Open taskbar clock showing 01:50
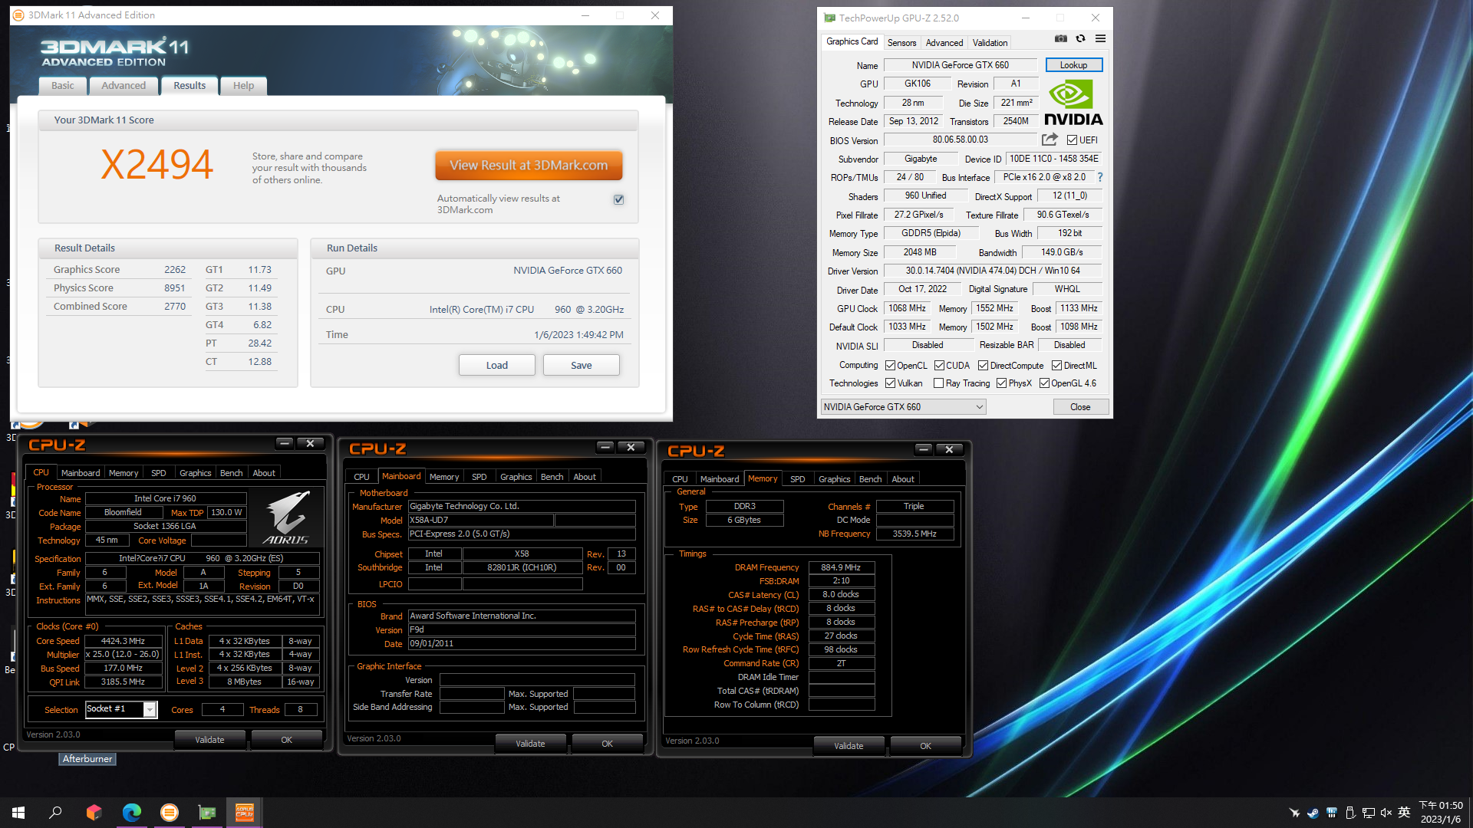Image resolution: width=1473 pixels, height=828 pixels. [x=1441, y=813]
